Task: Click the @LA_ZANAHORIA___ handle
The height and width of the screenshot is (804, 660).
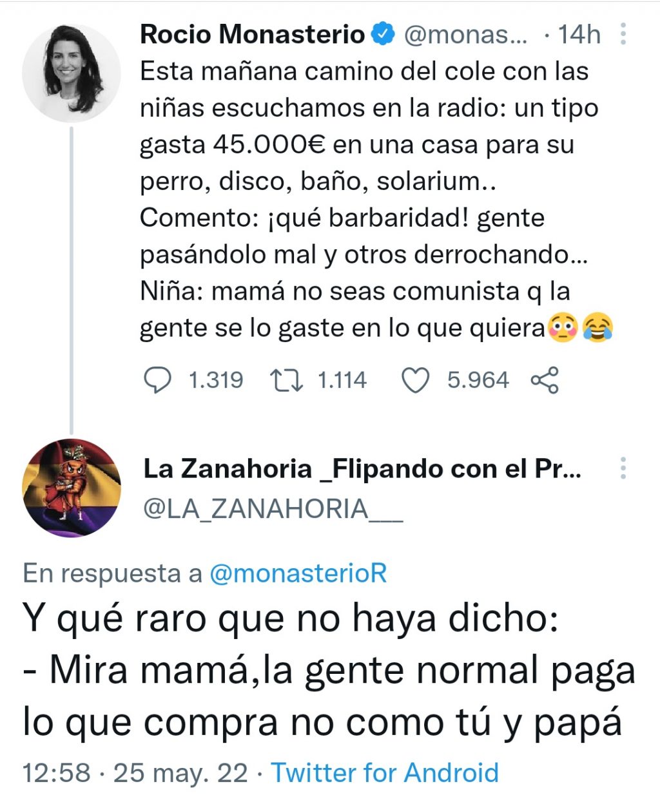Action: tap(273, 509)
